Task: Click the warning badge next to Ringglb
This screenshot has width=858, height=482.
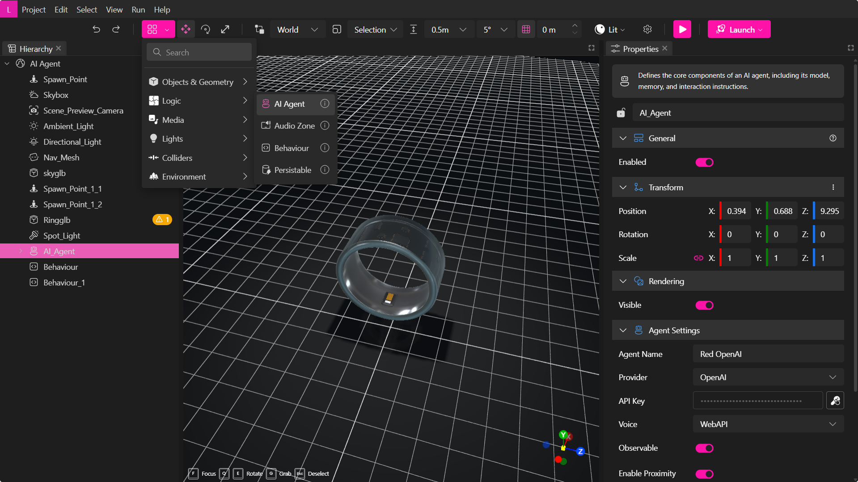Action: [162, 219]
